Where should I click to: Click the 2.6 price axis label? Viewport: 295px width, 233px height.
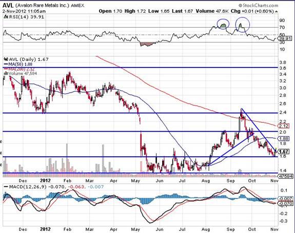(283, 103)
